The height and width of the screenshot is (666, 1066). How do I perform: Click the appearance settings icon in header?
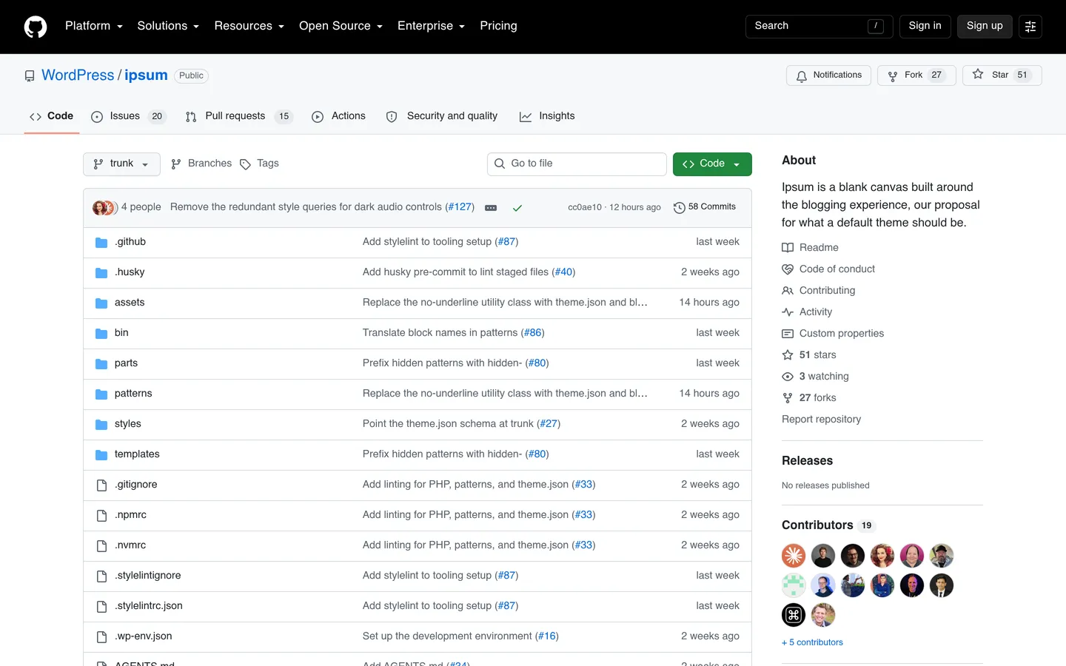[x=1030, y=27]
